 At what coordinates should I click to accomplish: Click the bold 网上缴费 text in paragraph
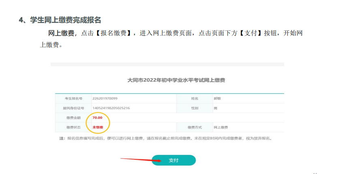pyautogui.click(x=61, y=33)
